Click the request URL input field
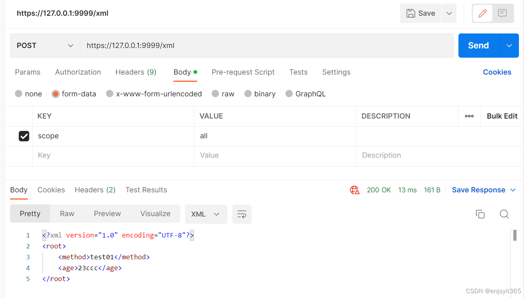Viewport: 527px width, 298px height. (x=267, y=46)
